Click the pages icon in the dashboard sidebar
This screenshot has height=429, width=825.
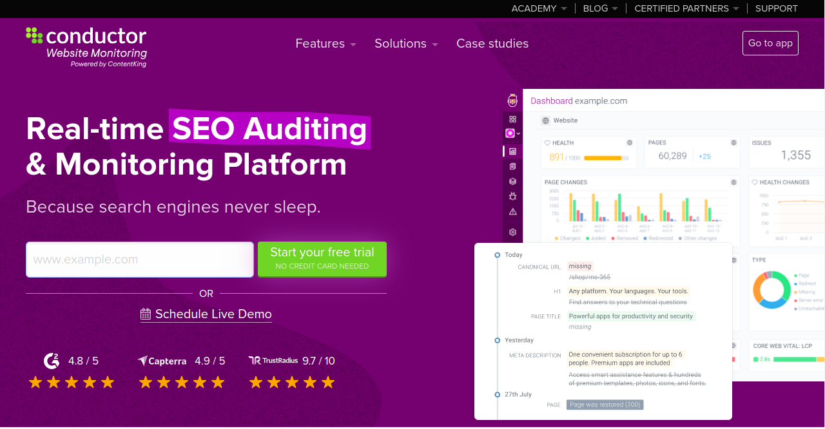(x=512, y=165)
